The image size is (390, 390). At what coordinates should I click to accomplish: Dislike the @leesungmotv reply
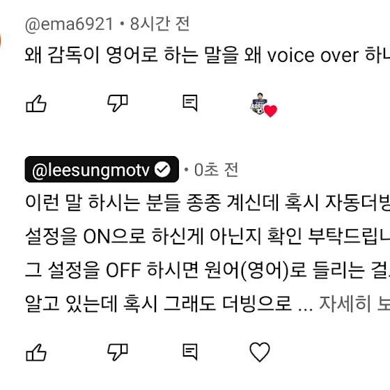point(118,352)
